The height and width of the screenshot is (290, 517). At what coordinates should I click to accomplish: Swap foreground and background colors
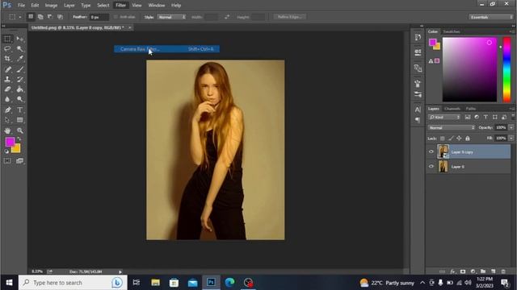click(x=19, y=139)
